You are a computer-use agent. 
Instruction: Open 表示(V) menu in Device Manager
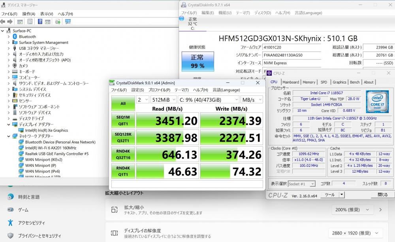tap(47, 14)
